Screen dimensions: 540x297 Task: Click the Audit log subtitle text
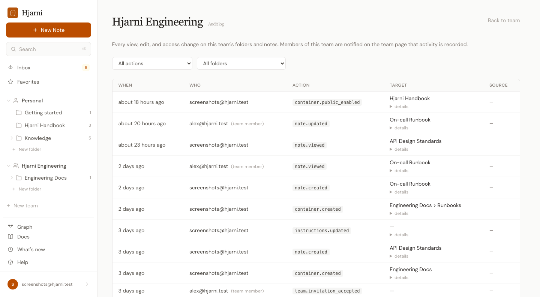[x=216, y=24]
